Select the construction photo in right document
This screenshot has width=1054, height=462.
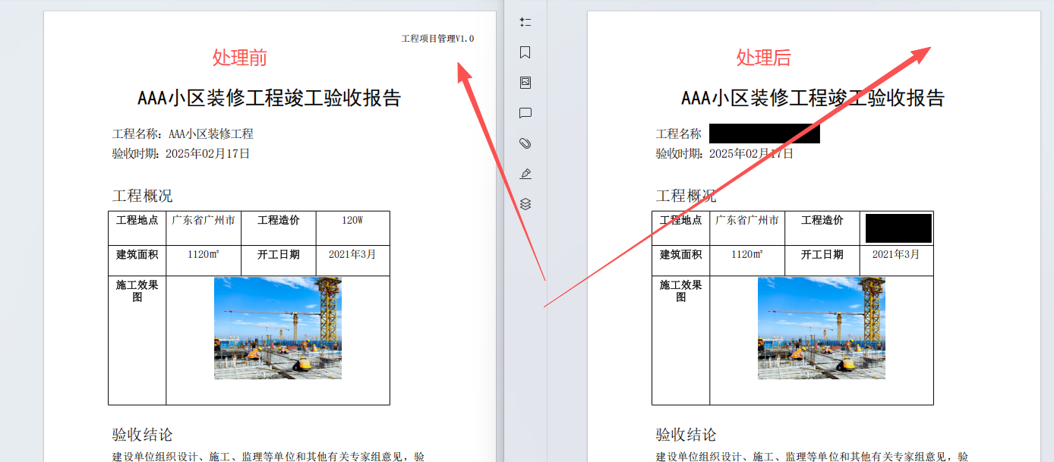822,328
